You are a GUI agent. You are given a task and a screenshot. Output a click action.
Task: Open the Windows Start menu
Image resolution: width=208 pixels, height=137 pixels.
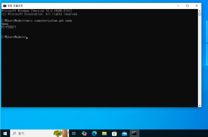[5, 134]
